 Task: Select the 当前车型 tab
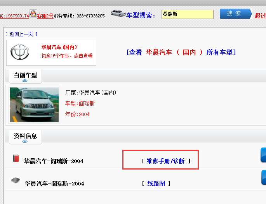25,76
